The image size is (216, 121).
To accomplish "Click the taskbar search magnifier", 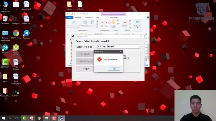I will click(x=10, y=118).
